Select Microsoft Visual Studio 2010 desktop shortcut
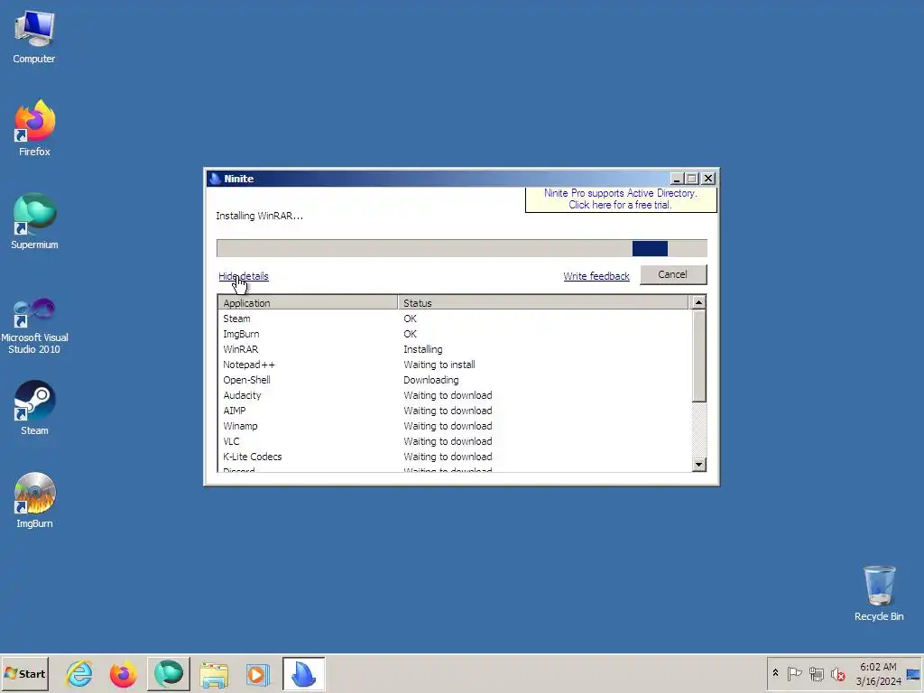 pyautogui.click(x=34, y=325)
